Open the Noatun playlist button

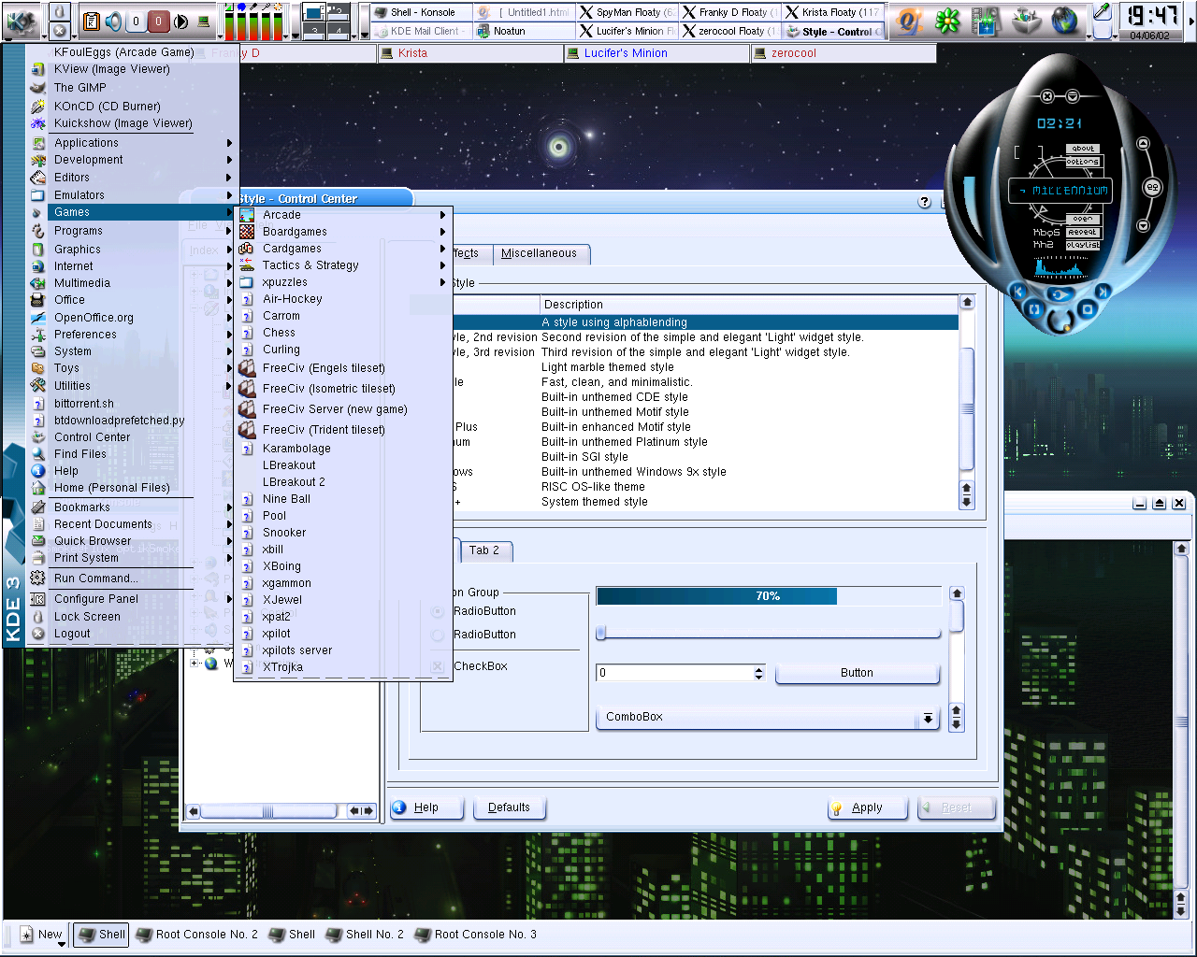point(1083,245)
